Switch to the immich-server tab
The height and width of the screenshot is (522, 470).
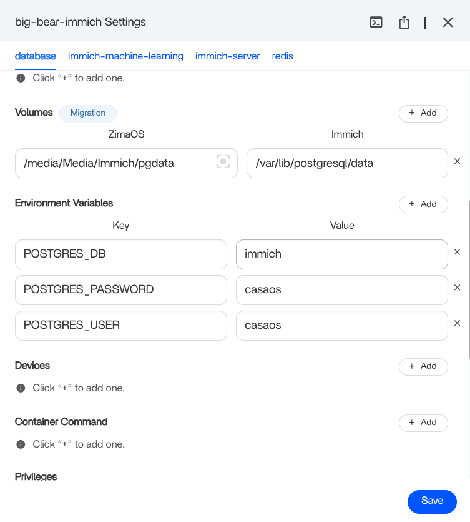click(227, 56)
